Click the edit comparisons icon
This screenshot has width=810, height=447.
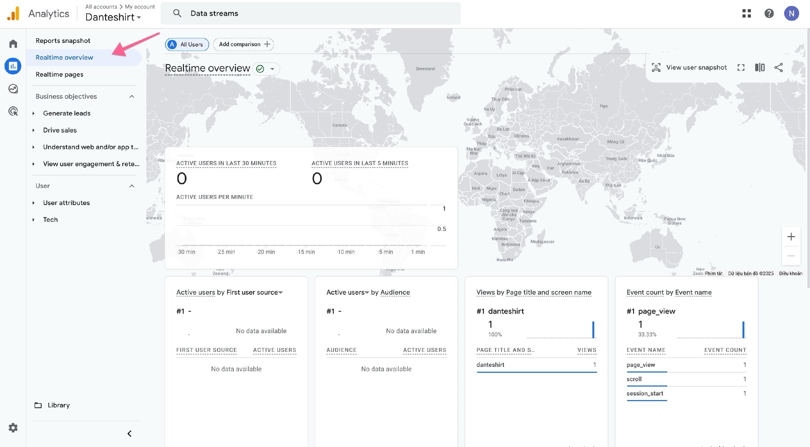pos(760,67)
